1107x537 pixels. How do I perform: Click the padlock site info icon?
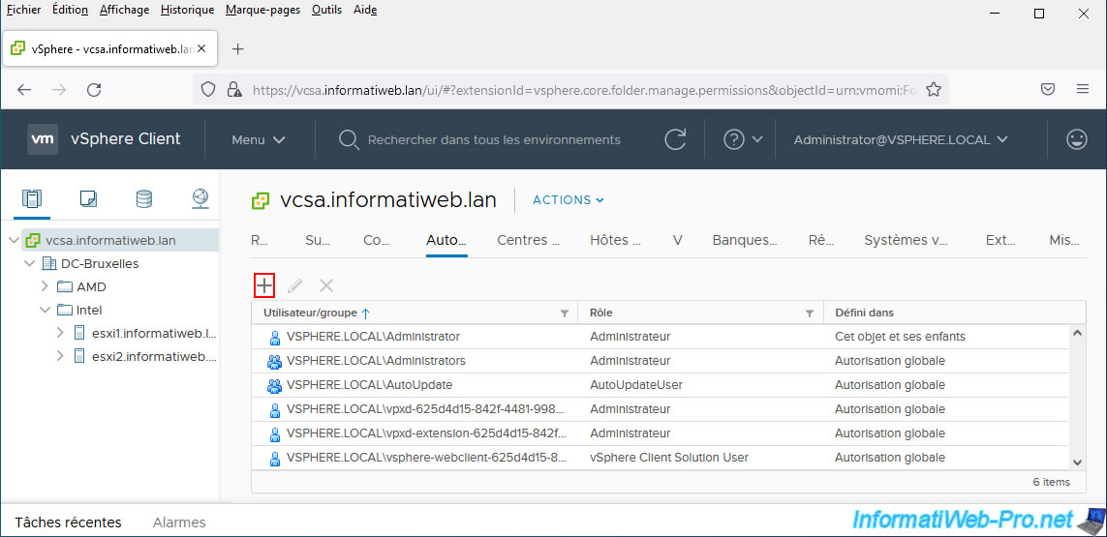tap(233, 90)
